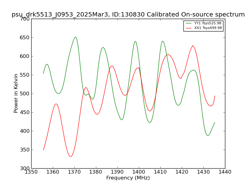Click the 1380 x-axis tick label
The height and width of the screenshot is (187, 250).
point(96,172)
